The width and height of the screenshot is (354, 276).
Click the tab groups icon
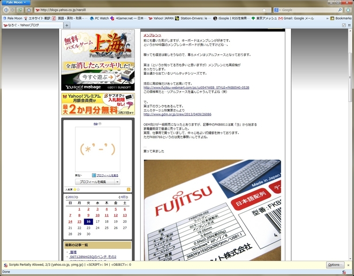pos(344,25)
